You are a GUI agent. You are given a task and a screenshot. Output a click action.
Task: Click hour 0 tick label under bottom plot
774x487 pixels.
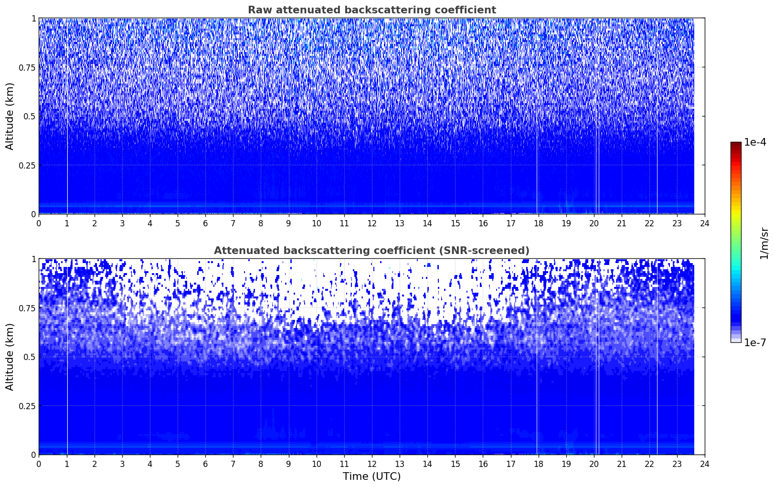[x=39, y=464]
